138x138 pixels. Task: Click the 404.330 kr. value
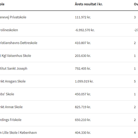click(x=83, y=133)
